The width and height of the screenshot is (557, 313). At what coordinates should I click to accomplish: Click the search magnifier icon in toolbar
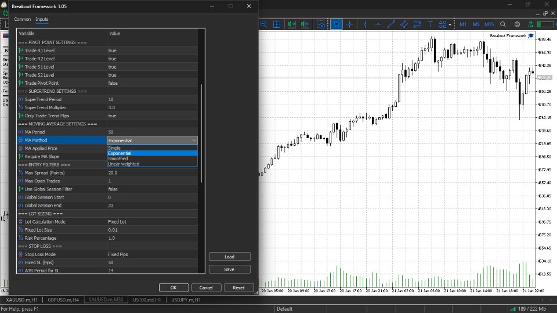tap(502, 24)
